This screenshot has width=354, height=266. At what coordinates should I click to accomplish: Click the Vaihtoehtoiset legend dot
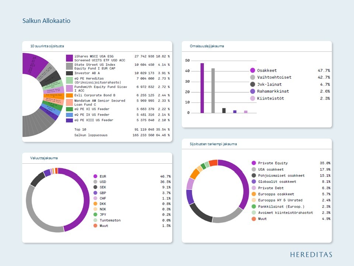[x=253, y=77]
